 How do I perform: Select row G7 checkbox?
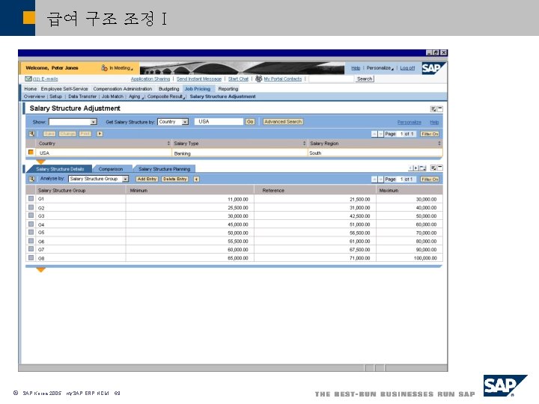click(x=31, y=249)
